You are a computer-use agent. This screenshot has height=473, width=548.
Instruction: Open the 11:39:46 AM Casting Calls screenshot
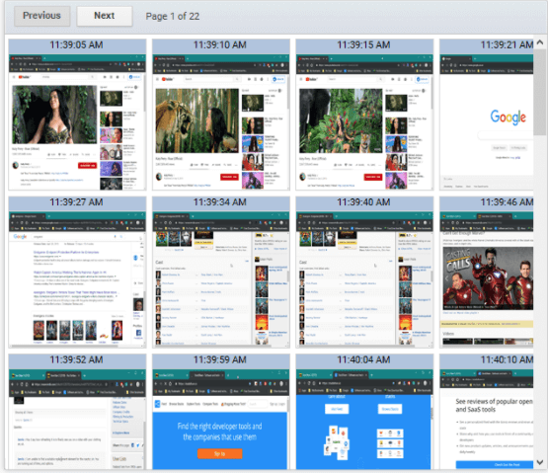point(487,279)
